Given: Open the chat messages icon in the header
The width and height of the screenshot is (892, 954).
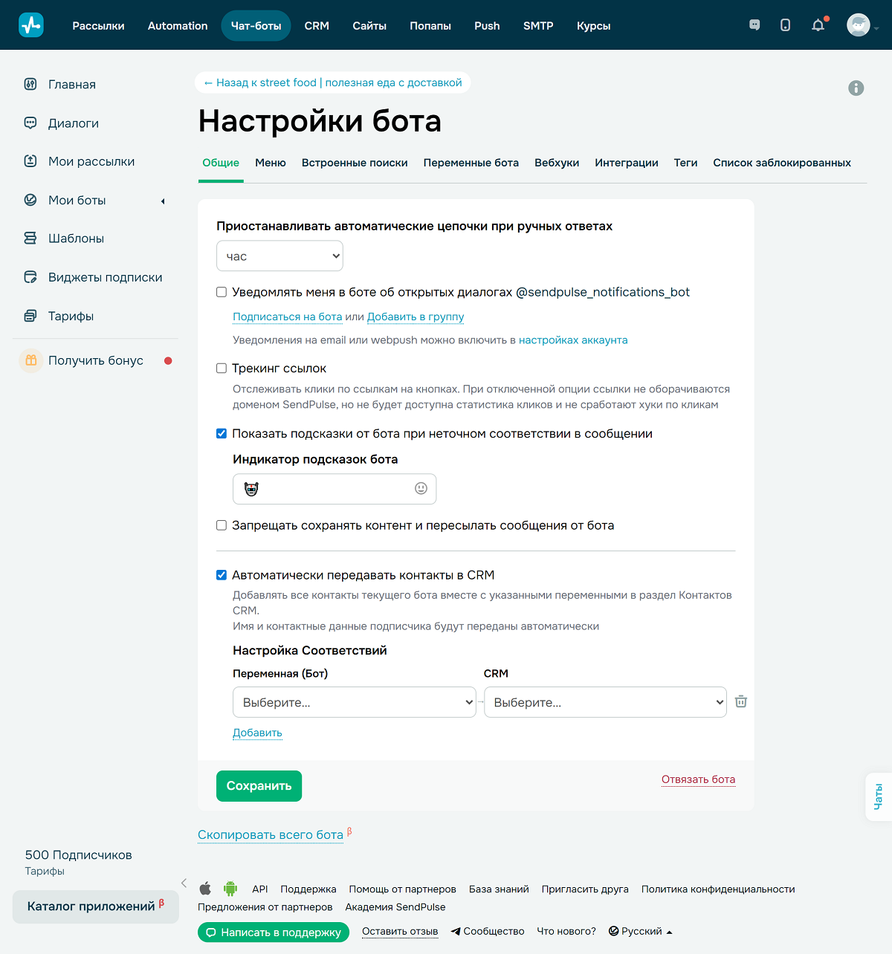Looking at the screenshot, I should 754,25.
